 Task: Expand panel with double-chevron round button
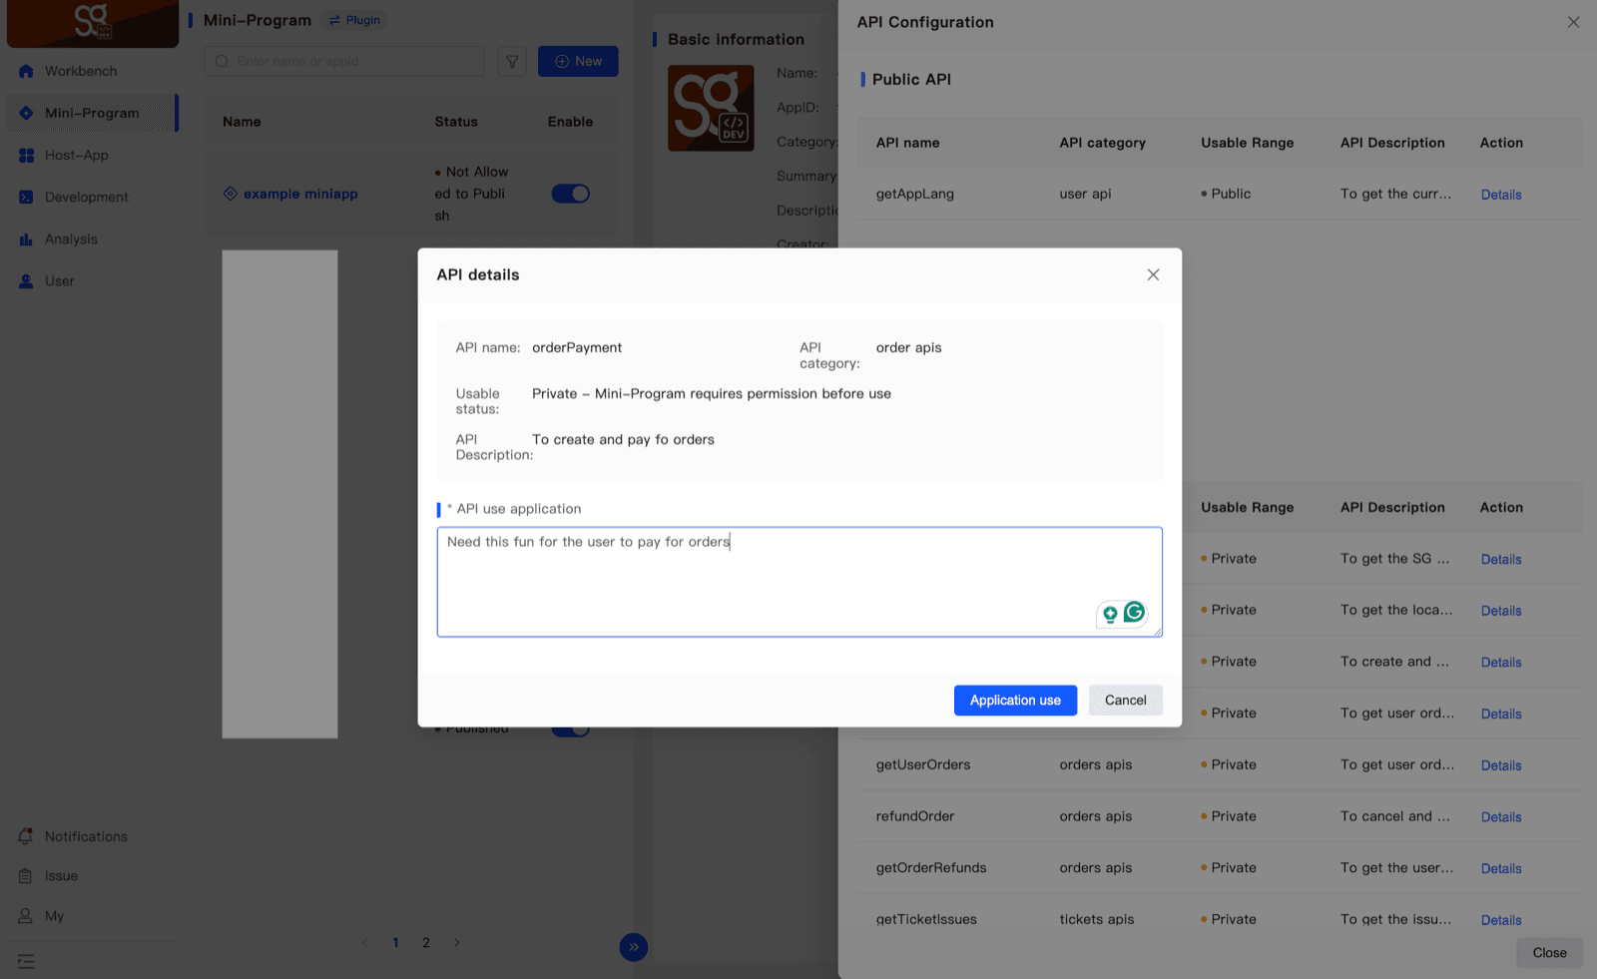pyautogui.click(x=634, y=947)
